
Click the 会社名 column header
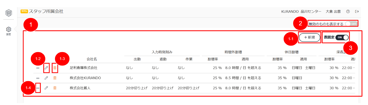pos(92,59)
